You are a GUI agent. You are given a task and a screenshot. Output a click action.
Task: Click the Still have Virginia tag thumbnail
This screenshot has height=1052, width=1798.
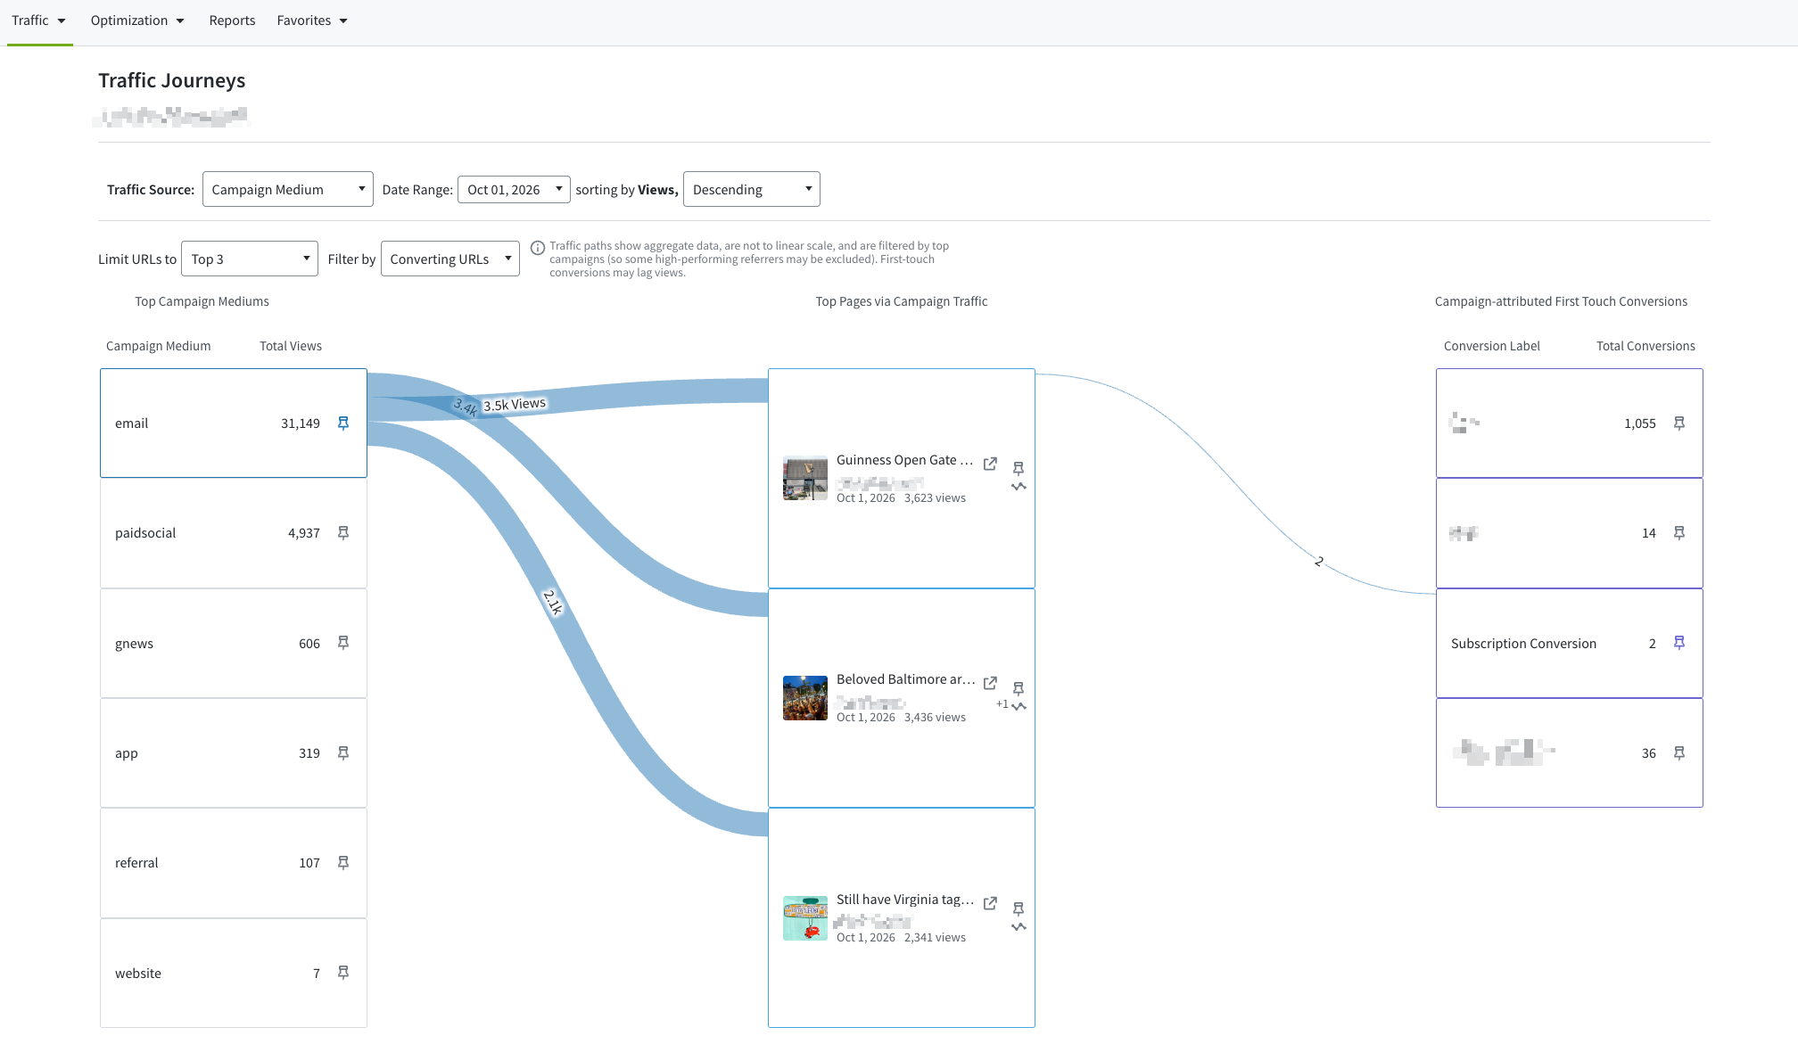(805, 918)
